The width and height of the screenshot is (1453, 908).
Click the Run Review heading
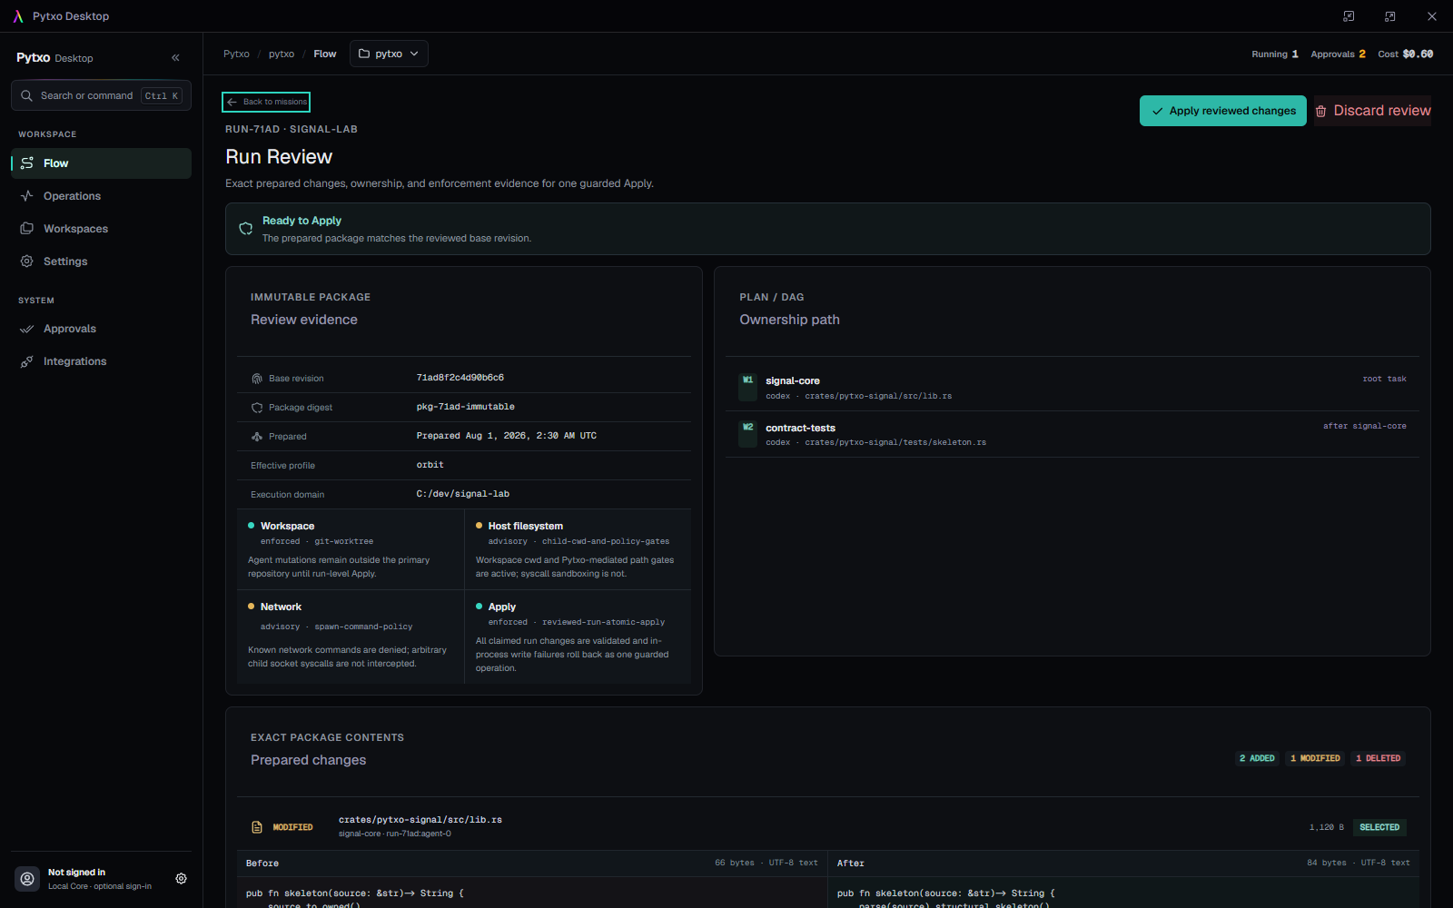point(279,157)
